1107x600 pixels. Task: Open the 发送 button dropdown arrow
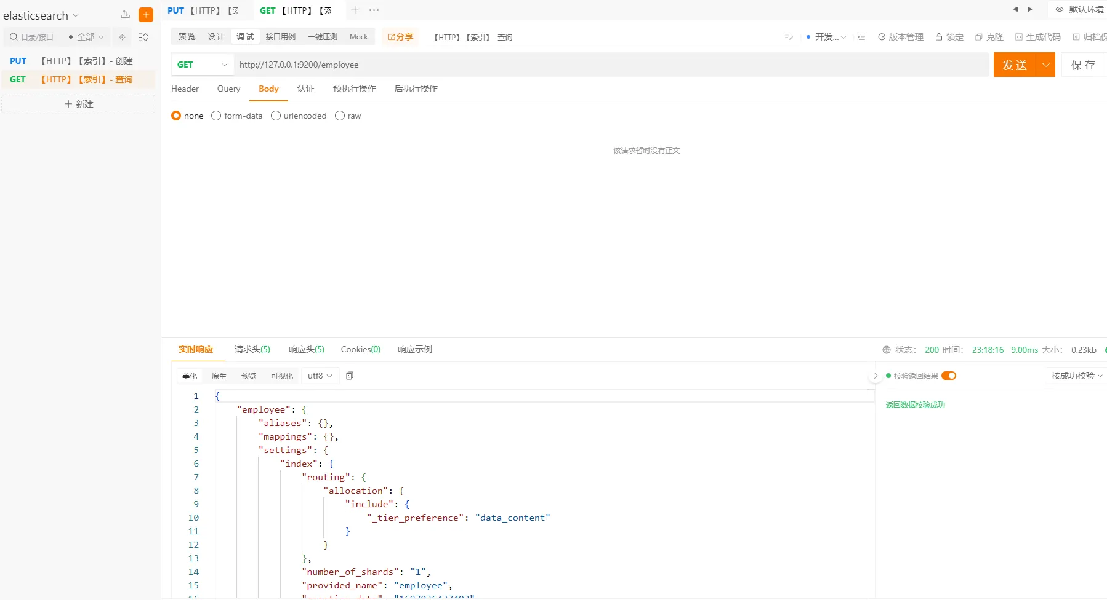[1046, 65]
